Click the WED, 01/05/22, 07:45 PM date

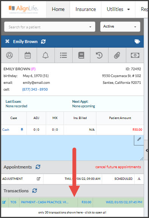pyautogui.click(x=124, y=202)
